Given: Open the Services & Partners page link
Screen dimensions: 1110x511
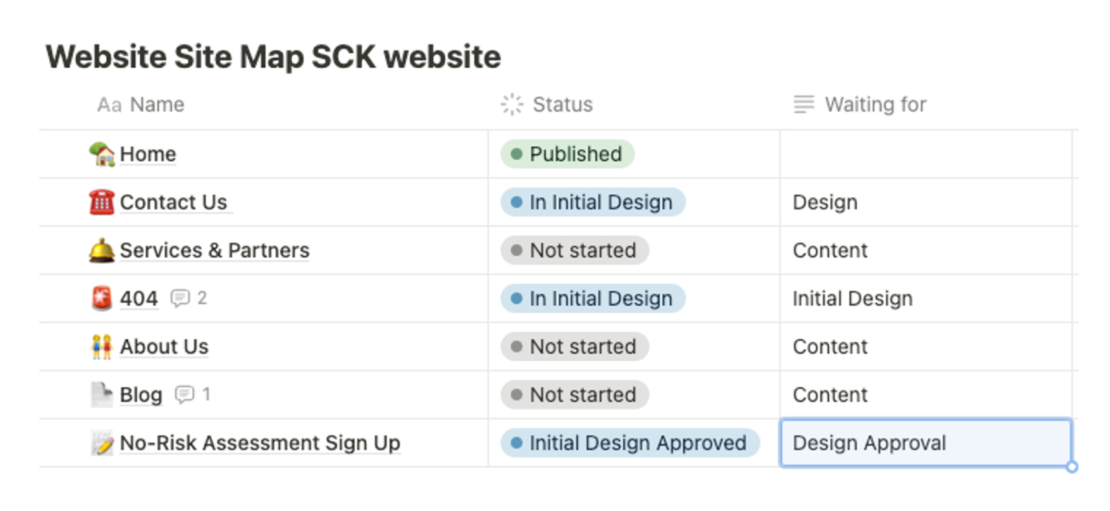Looking at the screenshot, I should tap(214, 250).
